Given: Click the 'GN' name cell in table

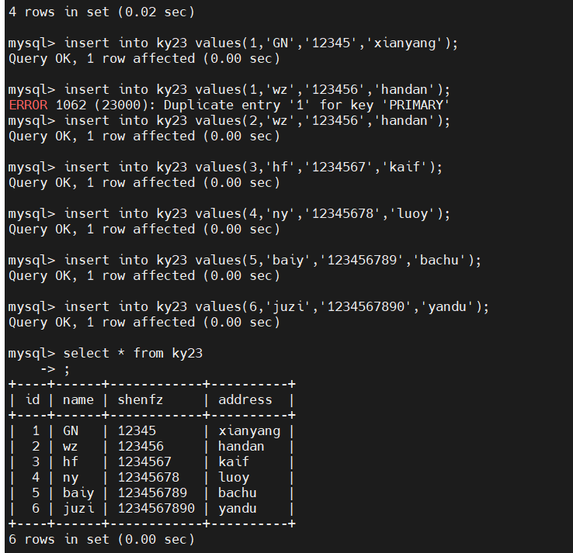Looking at the screenshot, I should (x=71, y=430).
